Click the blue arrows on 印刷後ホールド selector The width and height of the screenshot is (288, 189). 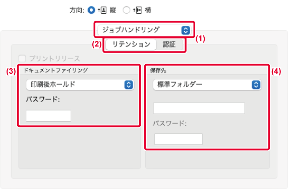[x=129, y=85]
